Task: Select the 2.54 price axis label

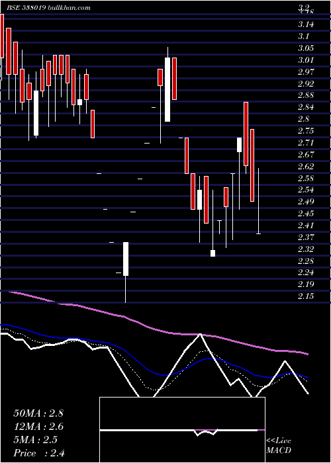Action: click(x=306, y=190)
